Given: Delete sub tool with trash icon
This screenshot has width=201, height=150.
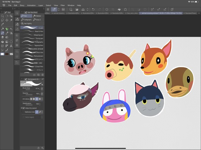Looking at the screenshot, I should (43, 75).
